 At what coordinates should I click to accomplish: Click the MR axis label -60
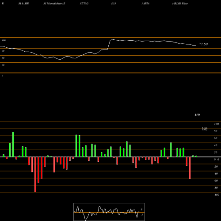coord(216,181)
